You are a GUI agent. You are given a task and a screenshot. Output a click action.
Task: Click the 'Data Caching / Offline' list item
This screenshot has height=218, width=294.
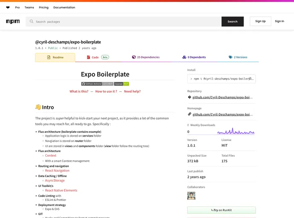pyautogui.click(x=53, y=176)
